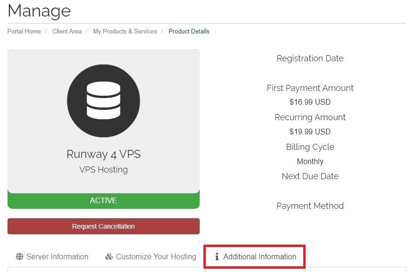Image resolution: width=413 pixels, height=272 pixels.
Task: Click the database stack icon
Action: [x=104, y=101]
